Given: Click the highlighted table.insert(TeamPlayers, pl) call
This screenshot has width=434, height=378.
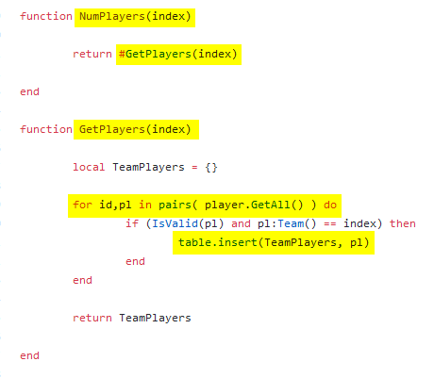Looking at the screenshot, I should [274, 243].
